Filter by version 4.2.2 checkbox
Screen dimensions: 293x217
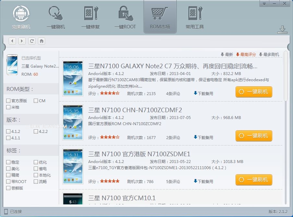[x=36, y=132]
